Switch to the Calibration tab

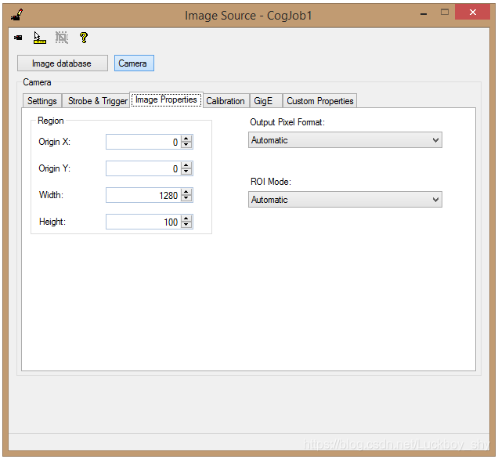click(x=226, y=101)
